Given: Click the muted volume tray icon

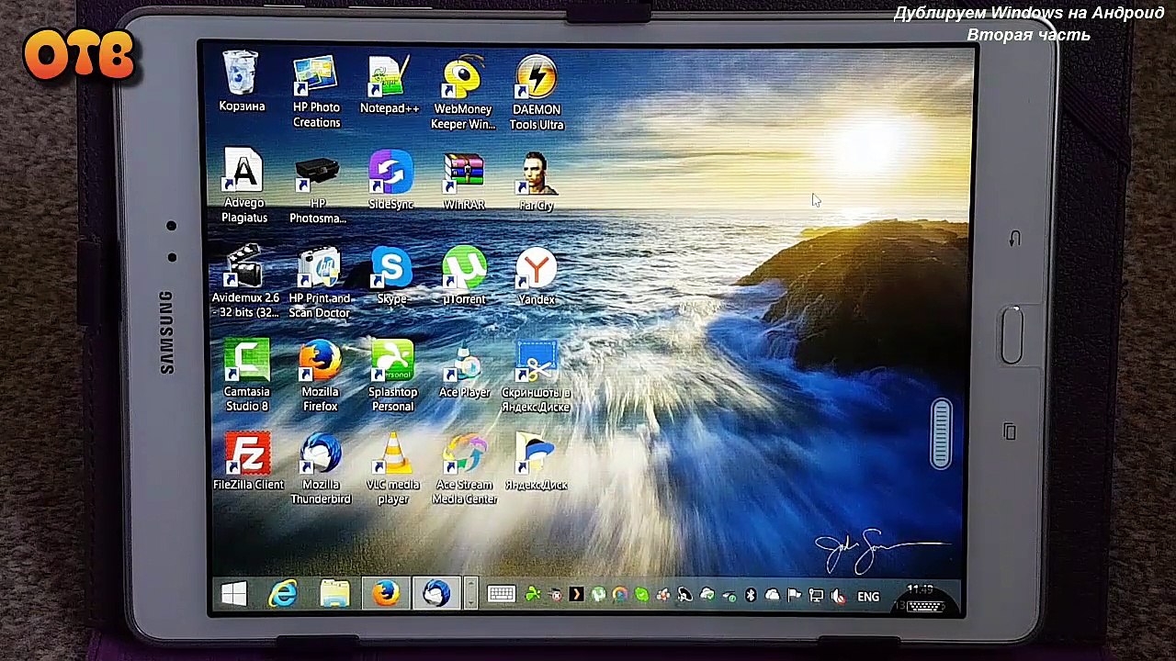Looking at the screenshot, I should tap(838, 597).
